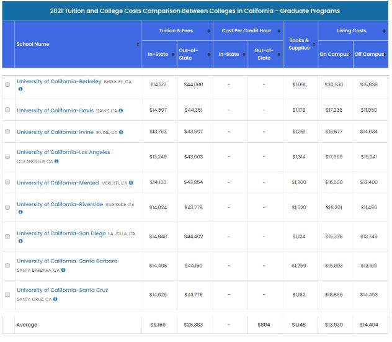Viewport: 392px width, 342px height.
Task: Click info icon next to UC Berkeley
Action: [x=20, y=89]
